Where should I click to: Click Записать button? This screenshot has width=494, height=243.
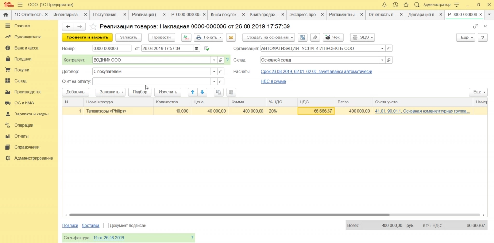click(128, 38)
